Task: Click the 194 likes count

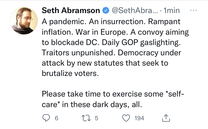Action: (x=139, y=118)
